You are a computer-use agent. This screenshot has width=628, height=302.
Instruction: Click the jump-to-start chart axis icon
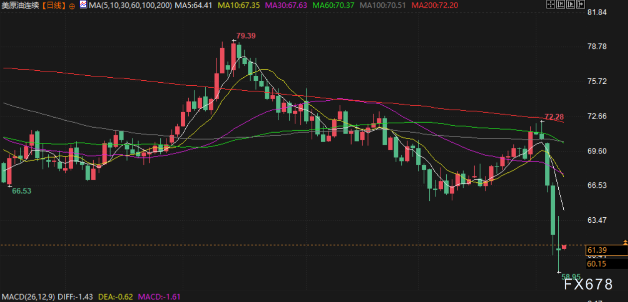tap(560, 5)
